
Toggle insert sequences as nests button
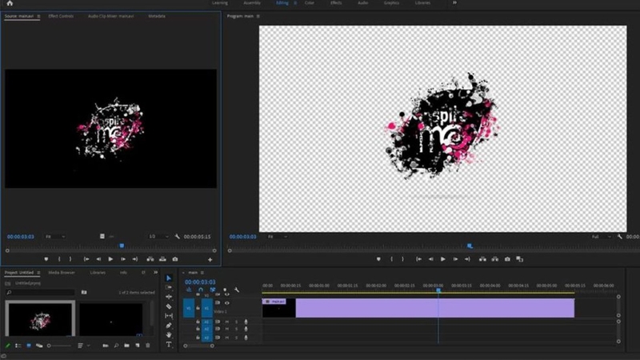(x=189, y=290)
